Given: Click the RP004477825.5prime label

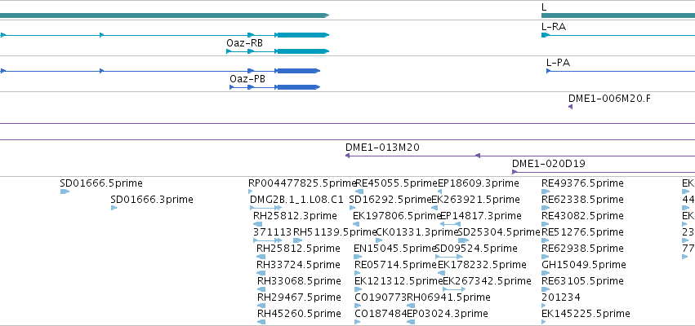Looking at the screenshot, I should pos(303,183).
